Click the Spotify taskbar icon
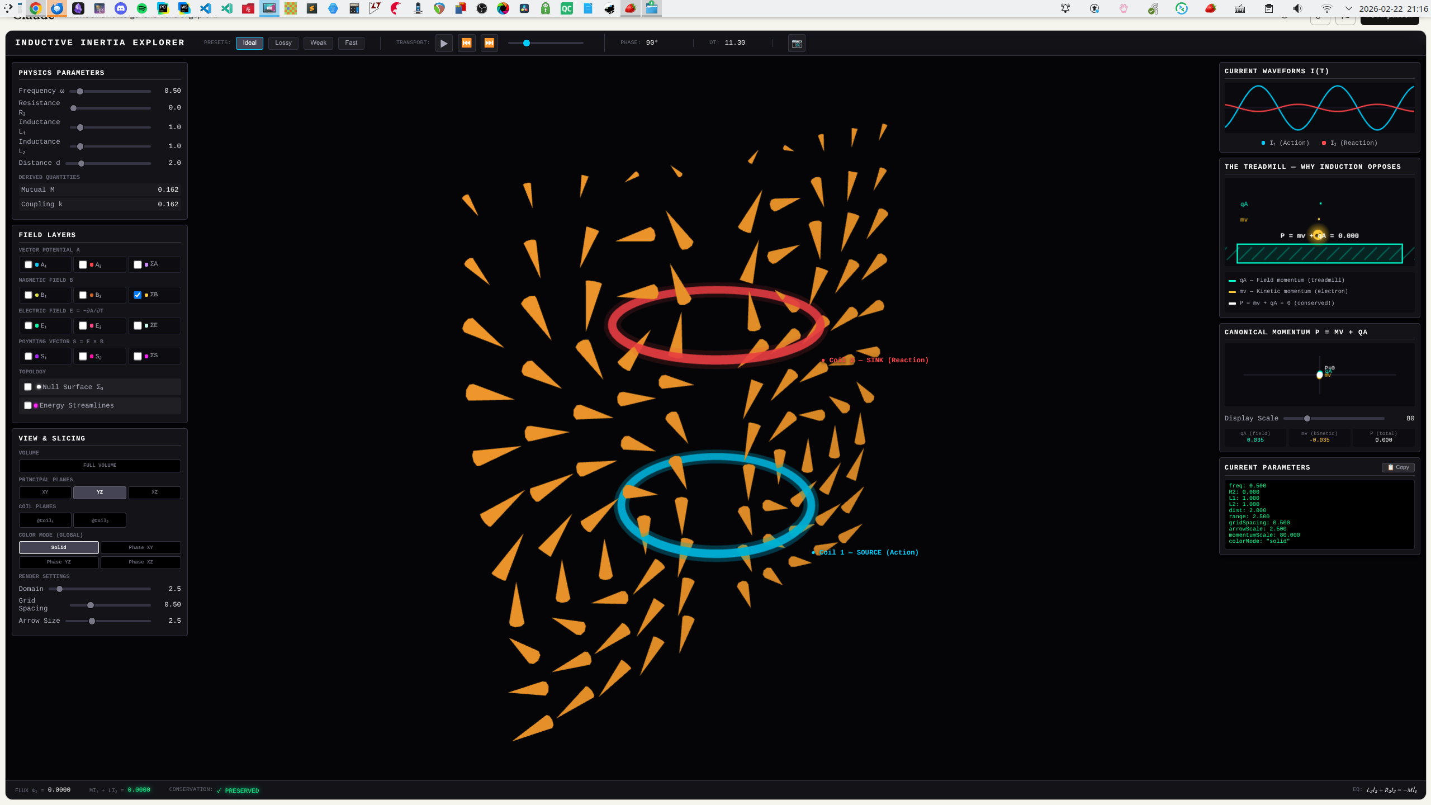 (142, 8)
